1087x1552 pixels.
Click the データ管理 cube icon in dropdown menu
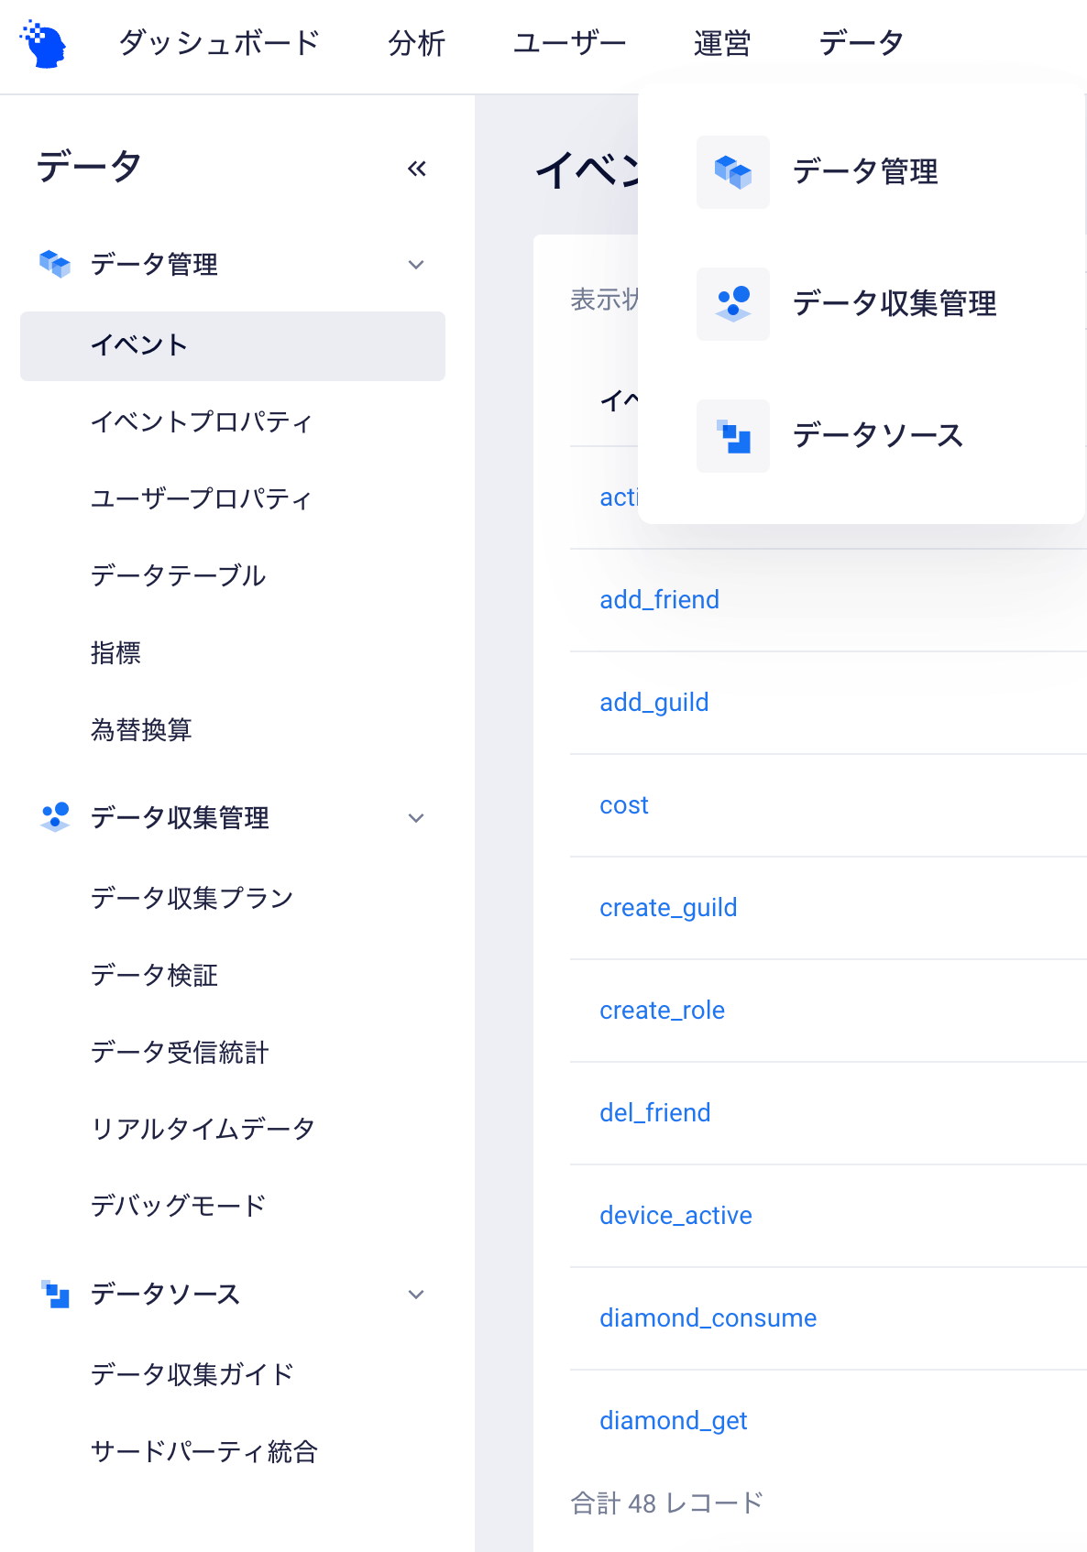733,172
